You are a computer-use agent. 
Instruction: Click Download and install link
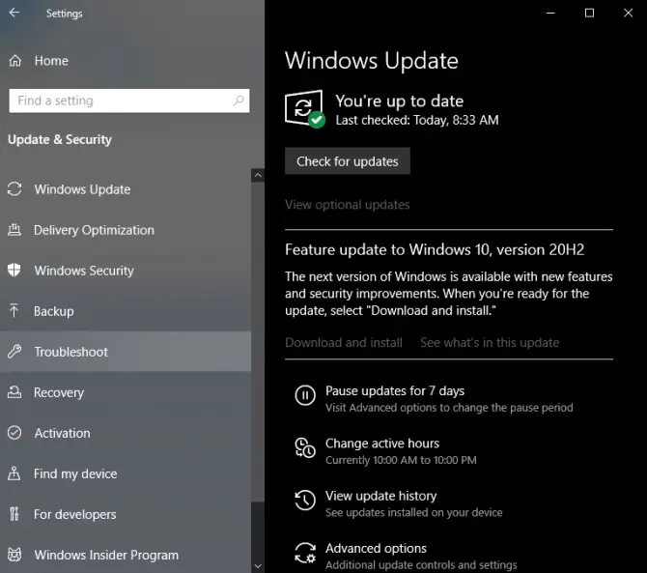click(344, 342)
